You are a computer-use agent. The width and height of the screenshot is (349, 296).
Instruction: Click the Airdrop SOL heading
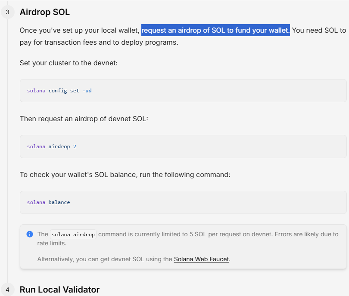(x=44, y=12)
